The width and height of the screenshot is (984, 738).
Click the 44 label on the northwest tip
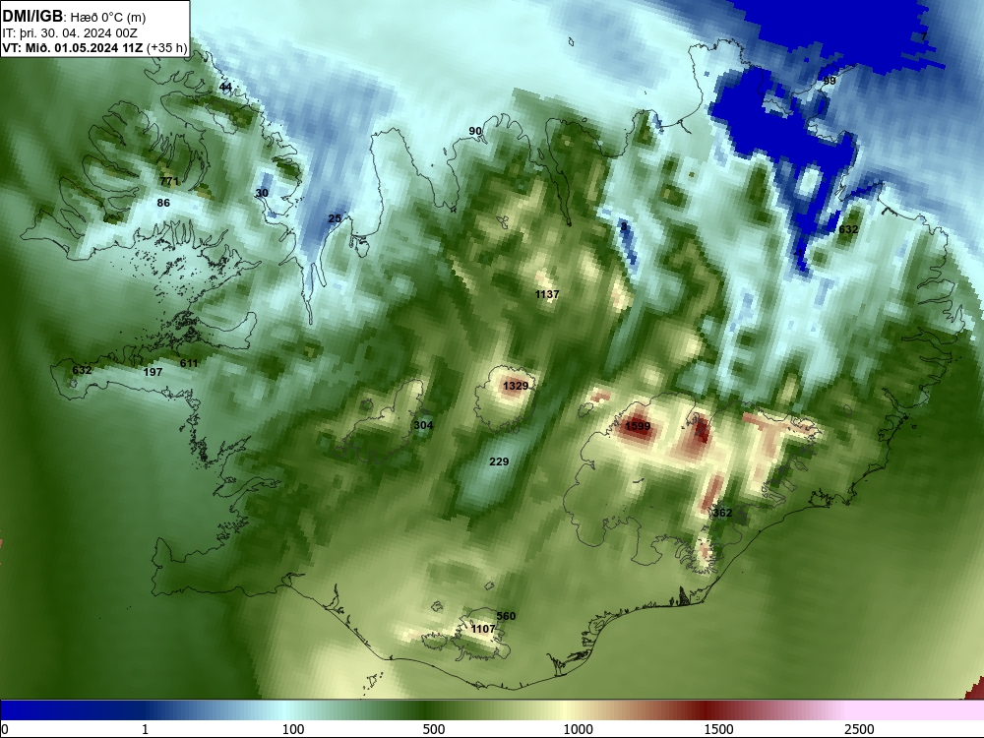click(225, 87)
